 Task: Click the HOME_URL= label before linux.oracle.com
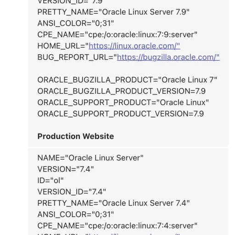click(63, 46)
